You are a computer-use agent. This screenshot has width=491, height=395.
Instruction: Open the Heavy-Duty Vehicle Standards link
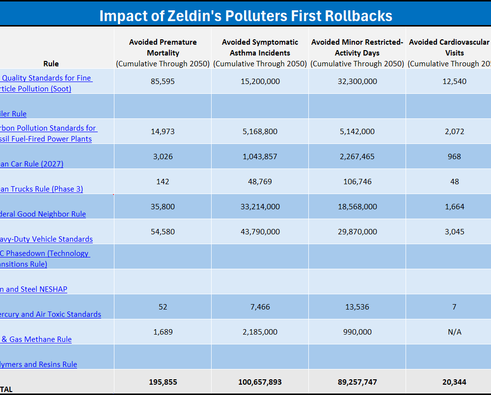point(46,239)
